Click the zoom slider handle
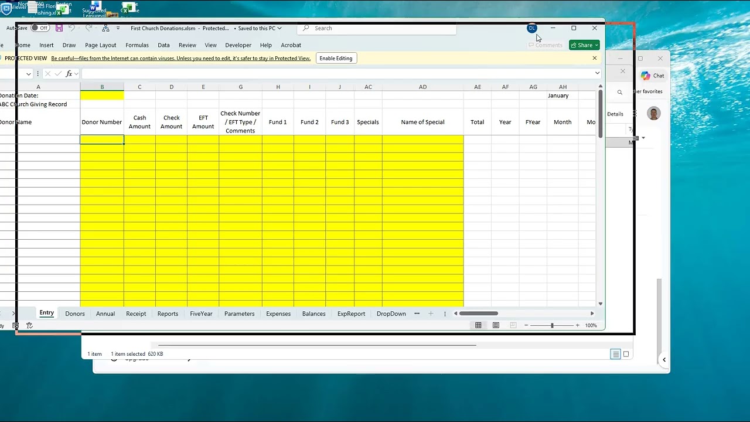The width and height of the screenshot is (750, 422). (x=552, y=325)
